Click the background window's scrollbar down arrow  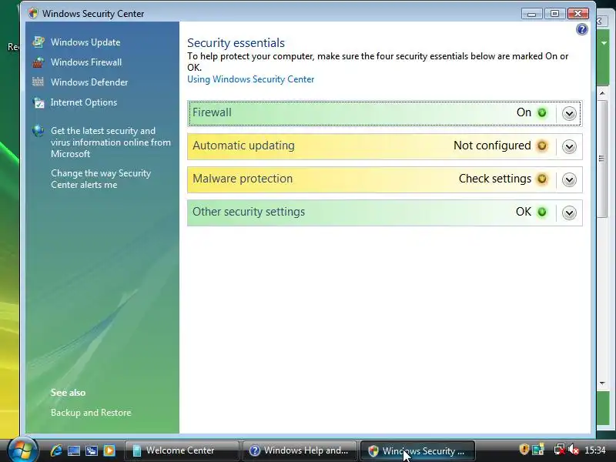point(602,383)
